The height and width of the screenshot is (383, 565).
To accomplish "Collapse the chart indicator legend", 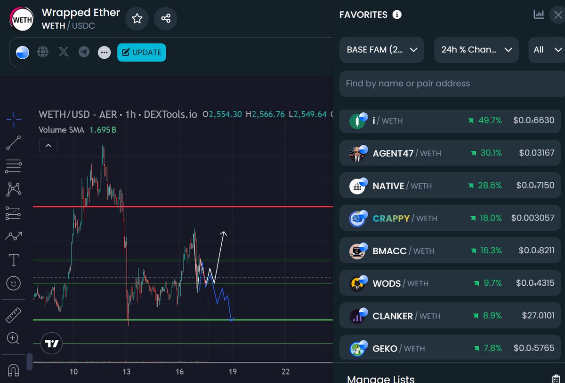I will 48,146.
